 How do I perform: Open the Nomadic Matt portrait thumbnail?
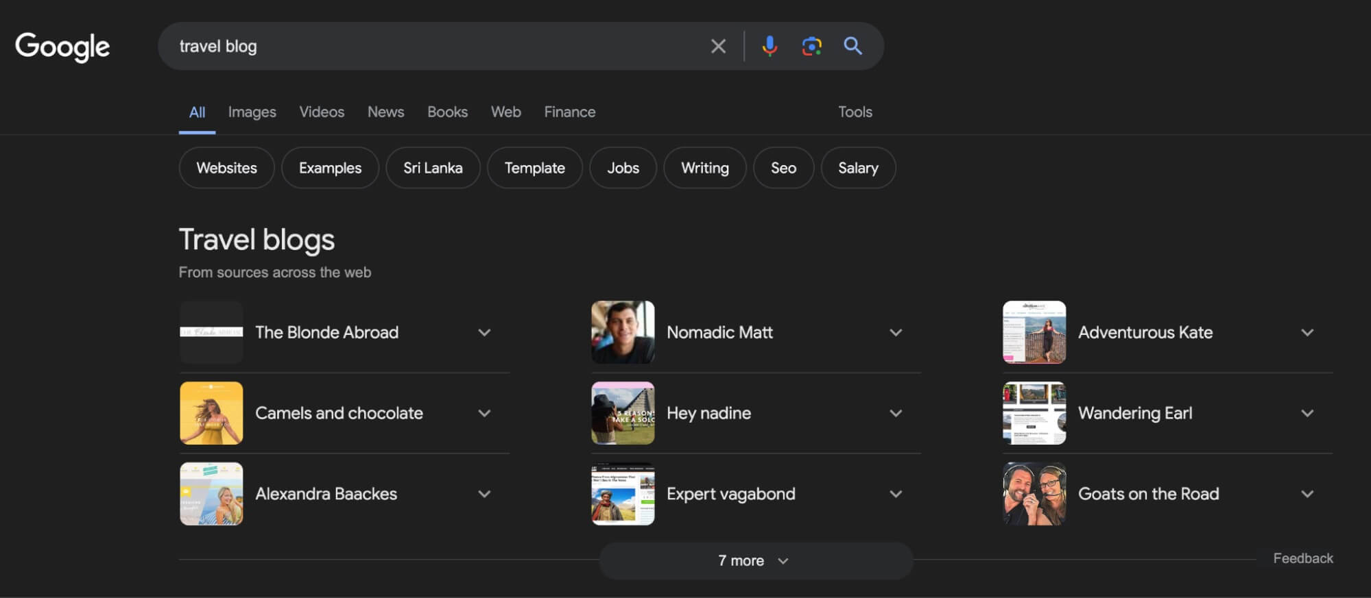(623, 332)
